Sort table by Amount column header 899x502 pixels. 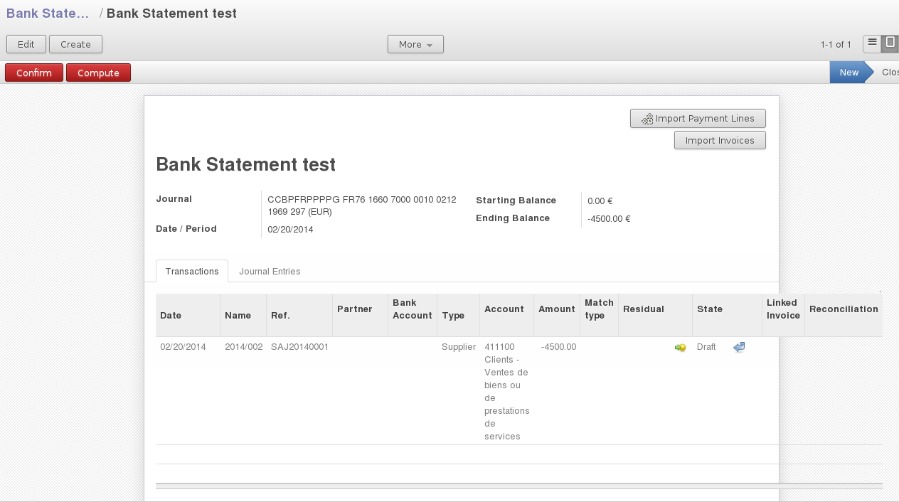556,309
